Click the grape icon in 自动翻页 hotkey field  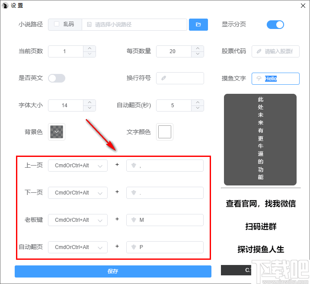coord(134,247)
